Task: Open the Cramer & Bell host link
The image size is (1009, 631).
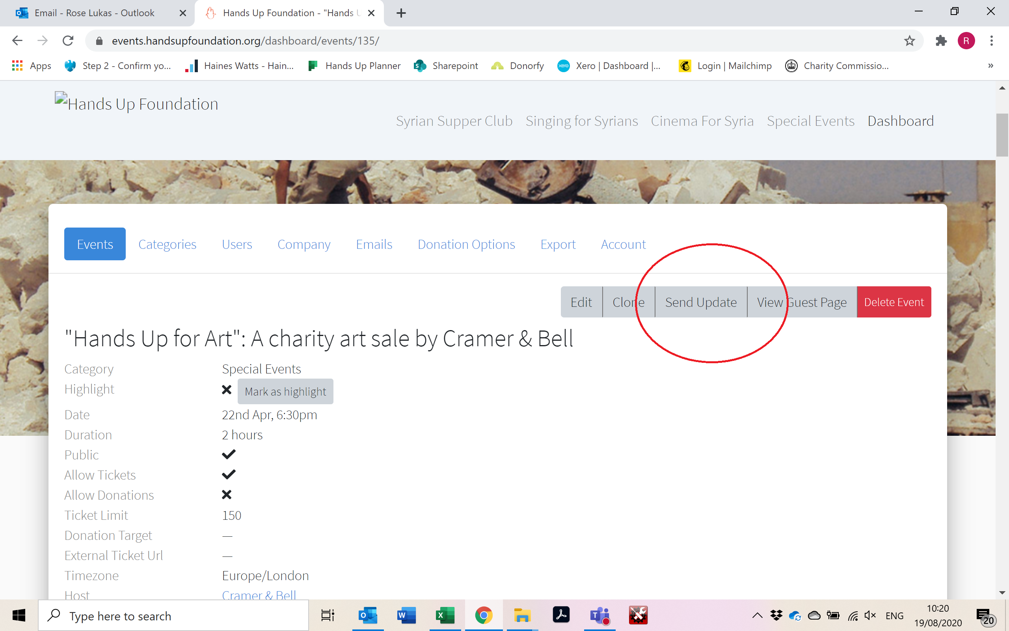Action: (x=259, y=594)
